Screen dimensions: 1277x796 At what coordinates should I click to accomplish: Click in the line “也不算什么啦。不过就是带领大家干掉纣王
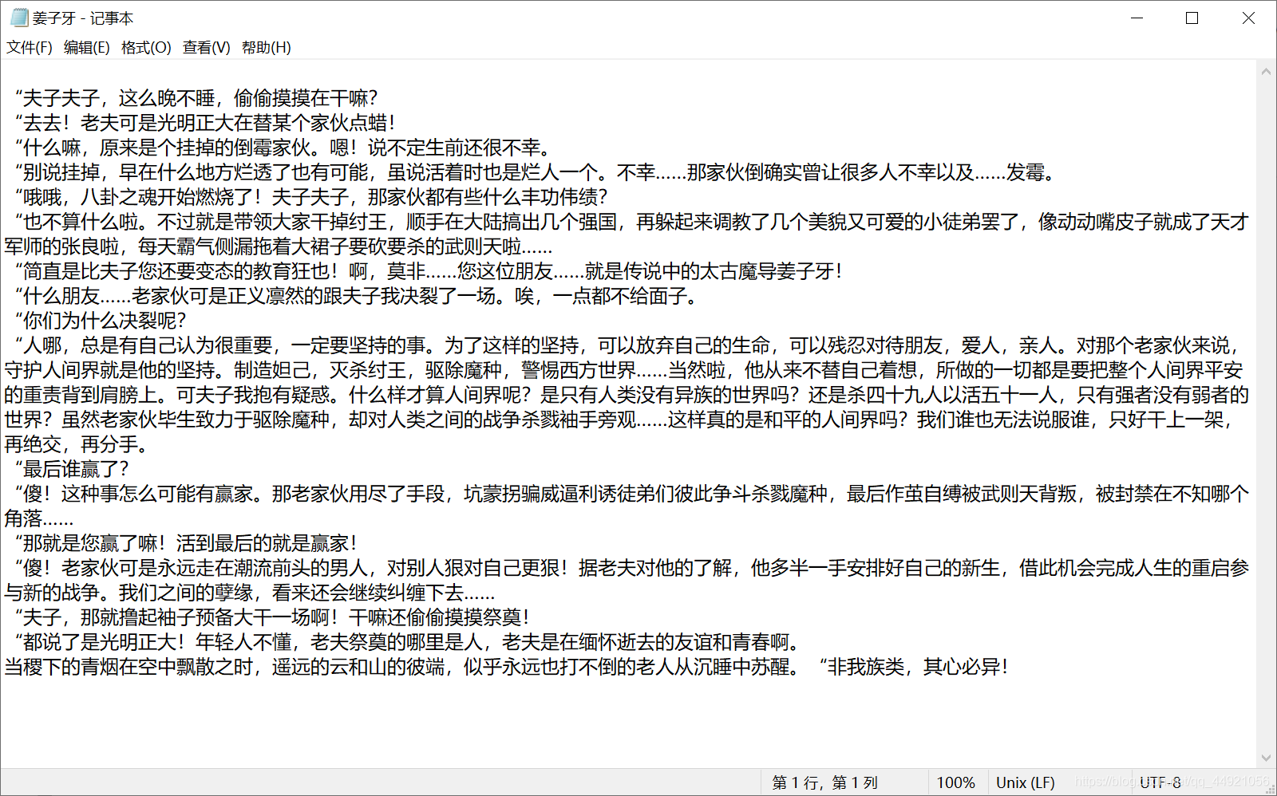(632, 222)
